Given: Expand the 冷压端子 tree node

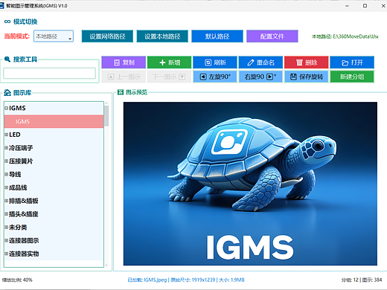Looking at the screenshot, I should point(6,148).
